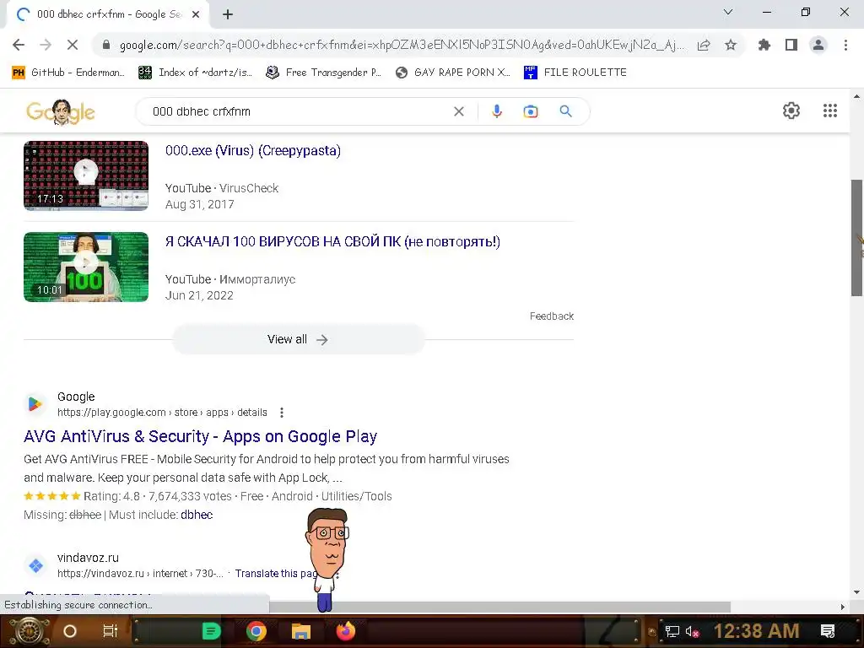
Task: Stop loading the page
Action: [73, 45]
